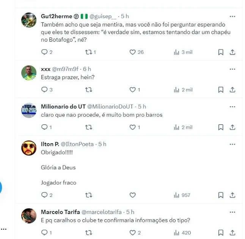Repost Gu12herme's tweet
Image resolution: width=245 pixels, height=239 pixels.
[89, 52]
